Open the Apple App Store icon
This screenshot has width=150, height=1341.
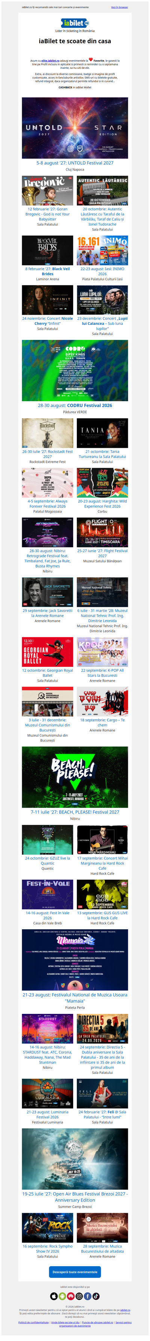(x=54, y=1296)
